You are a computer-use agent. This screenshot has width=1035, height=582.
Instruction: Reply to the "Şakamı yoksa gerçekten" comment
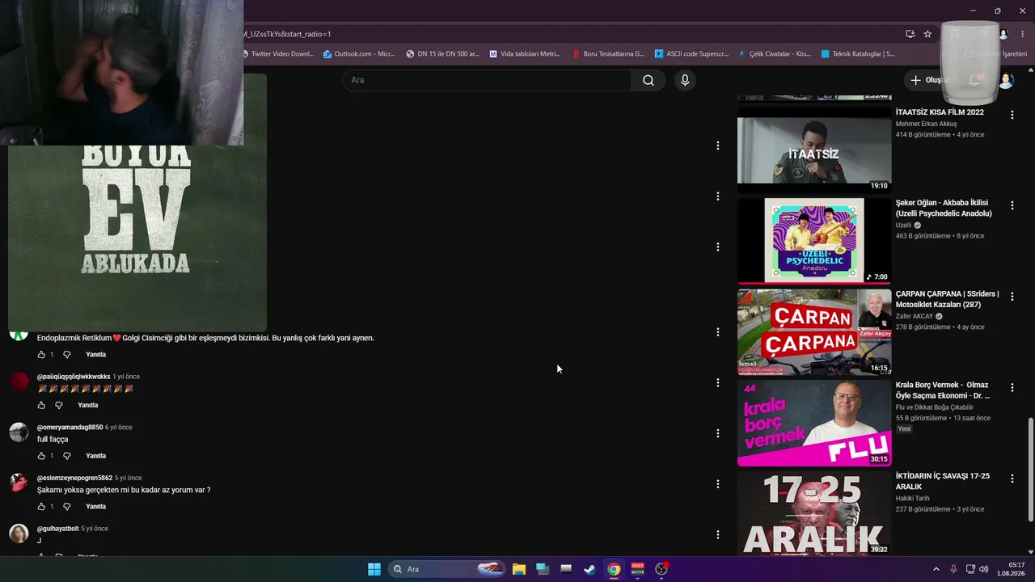pyautogui.click(x=96, y=507)
